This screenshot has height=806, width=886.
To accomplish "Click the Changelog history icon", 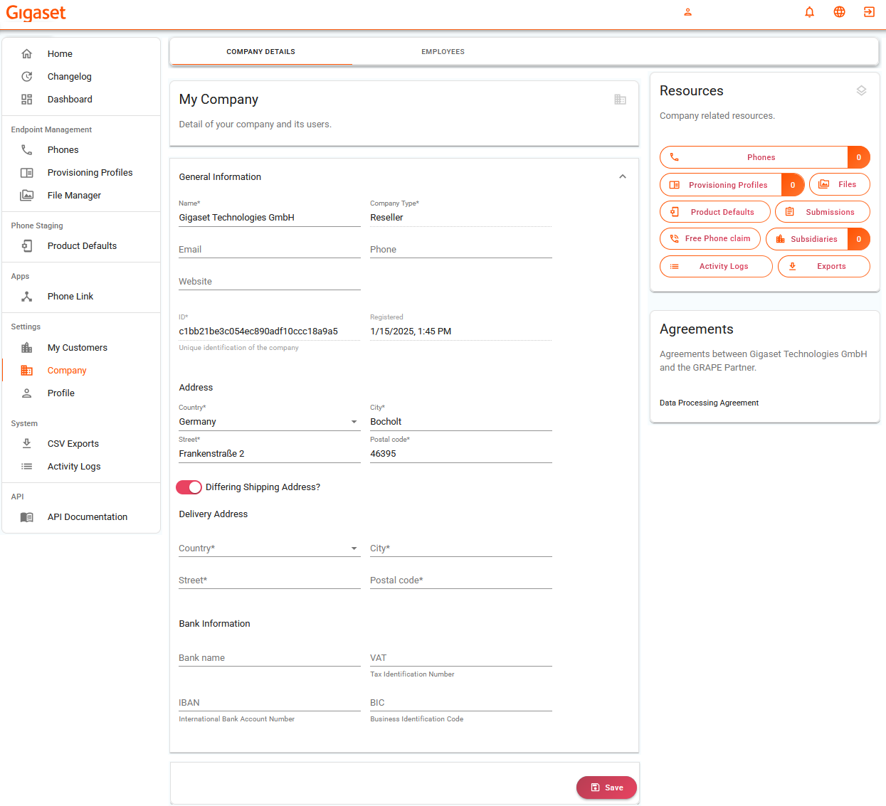I will [26, 77].
